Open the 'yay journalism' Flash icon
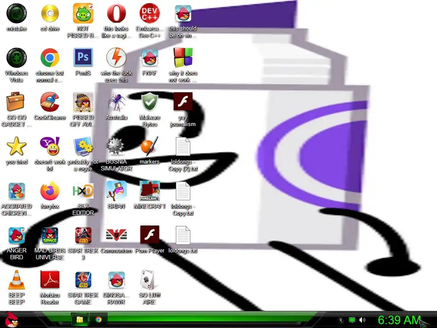The height and width of the screenshot is (328, 437). coord(183,101)
